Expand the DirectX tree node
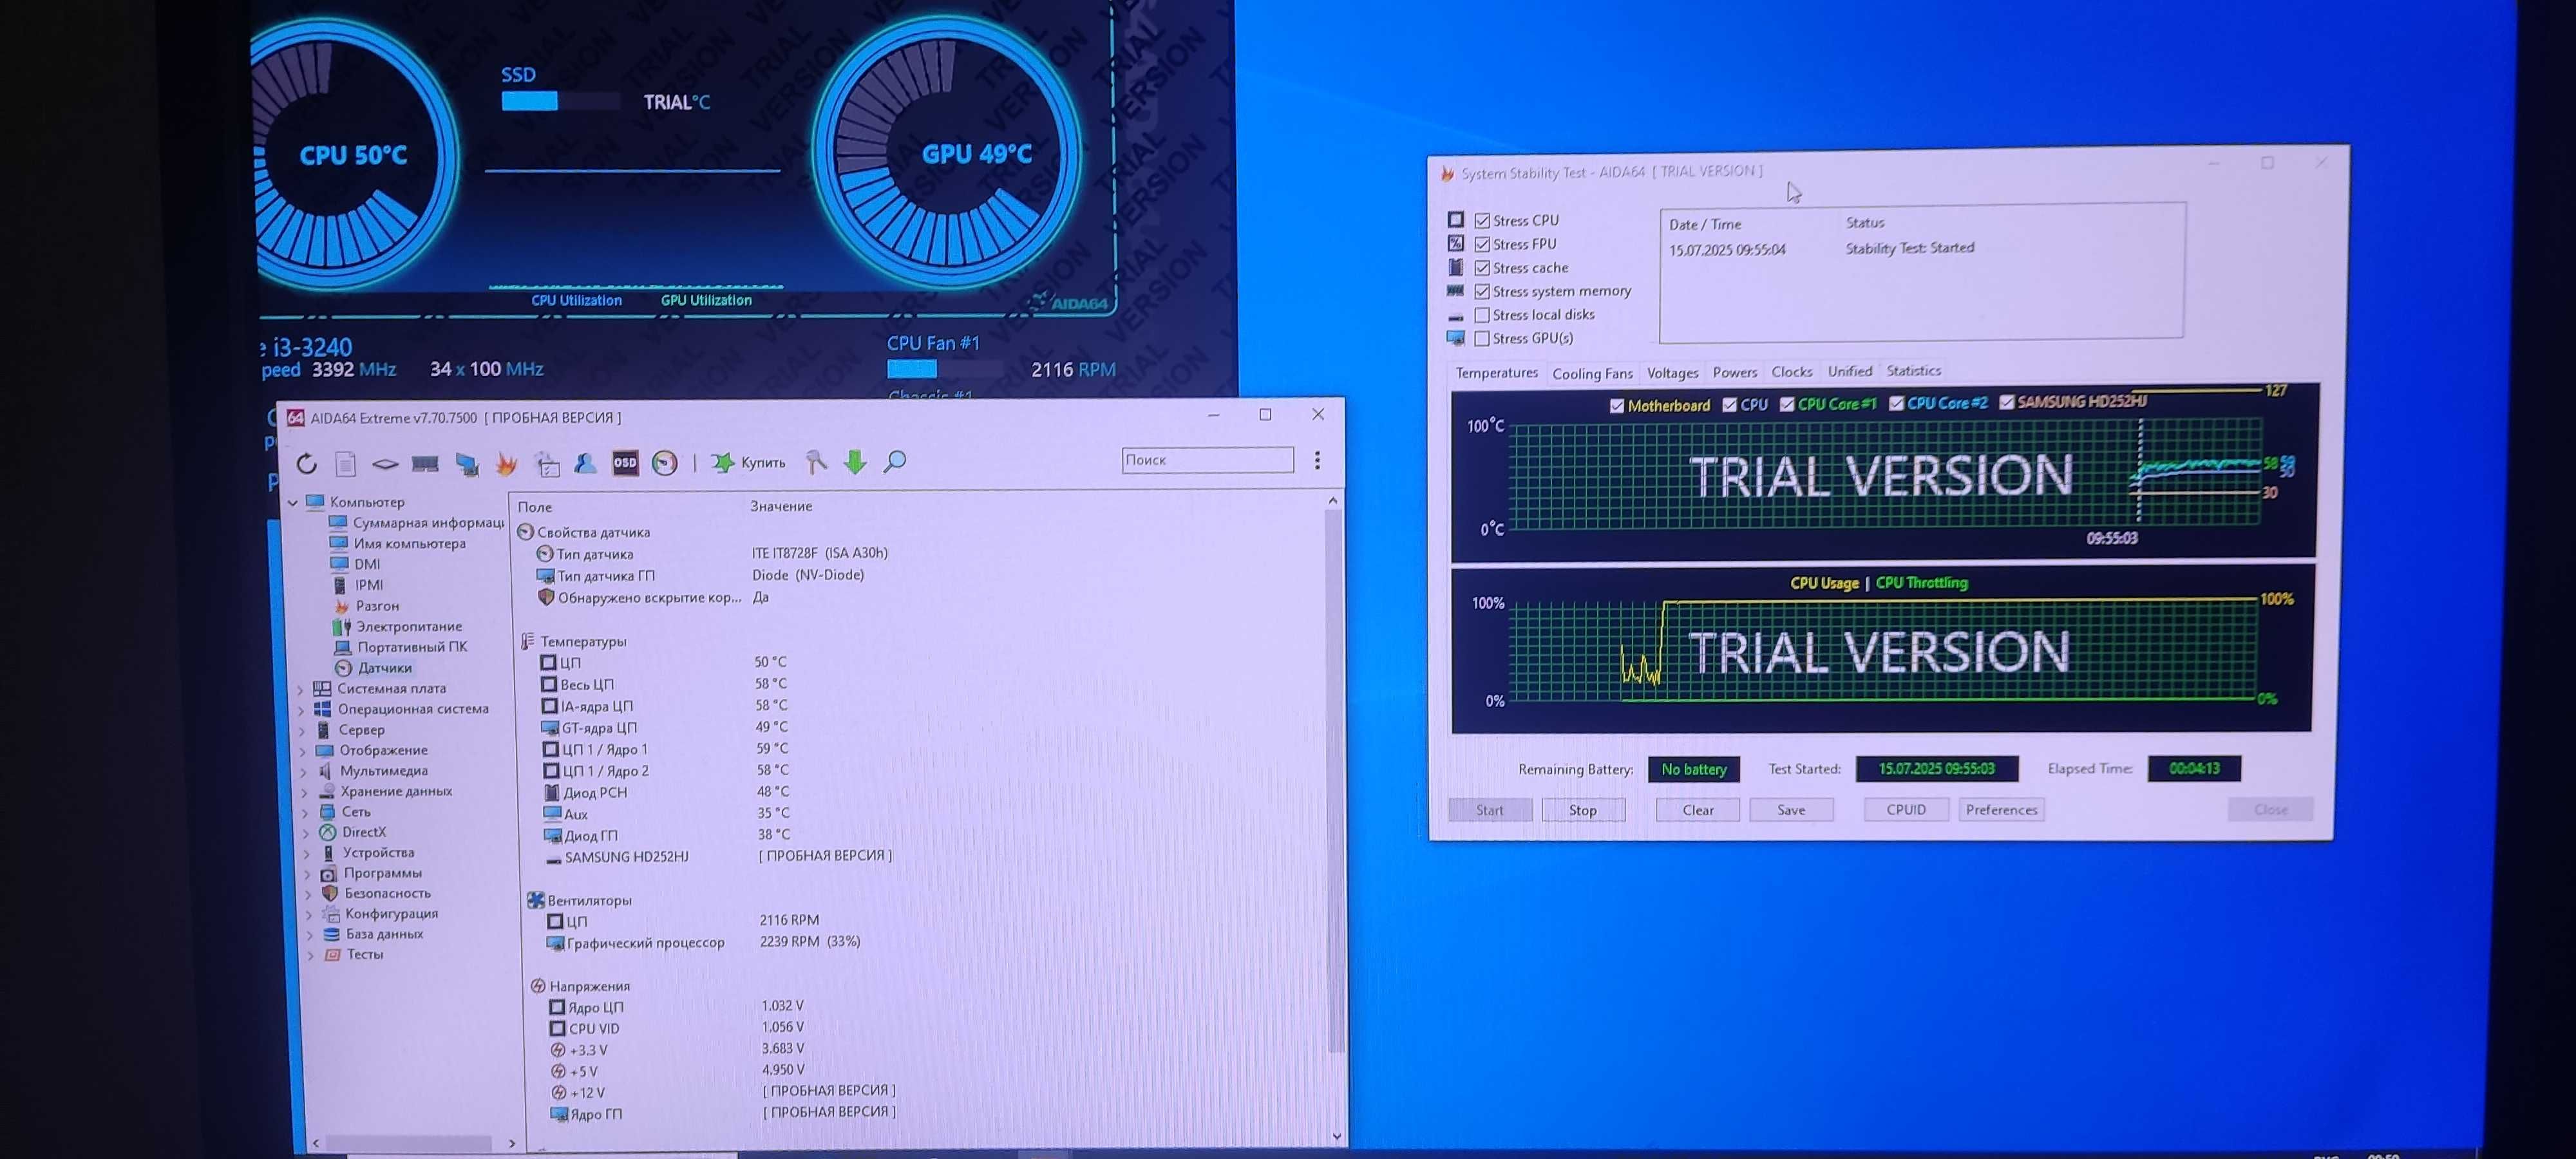2576x1159 pixels. (306, 833)
